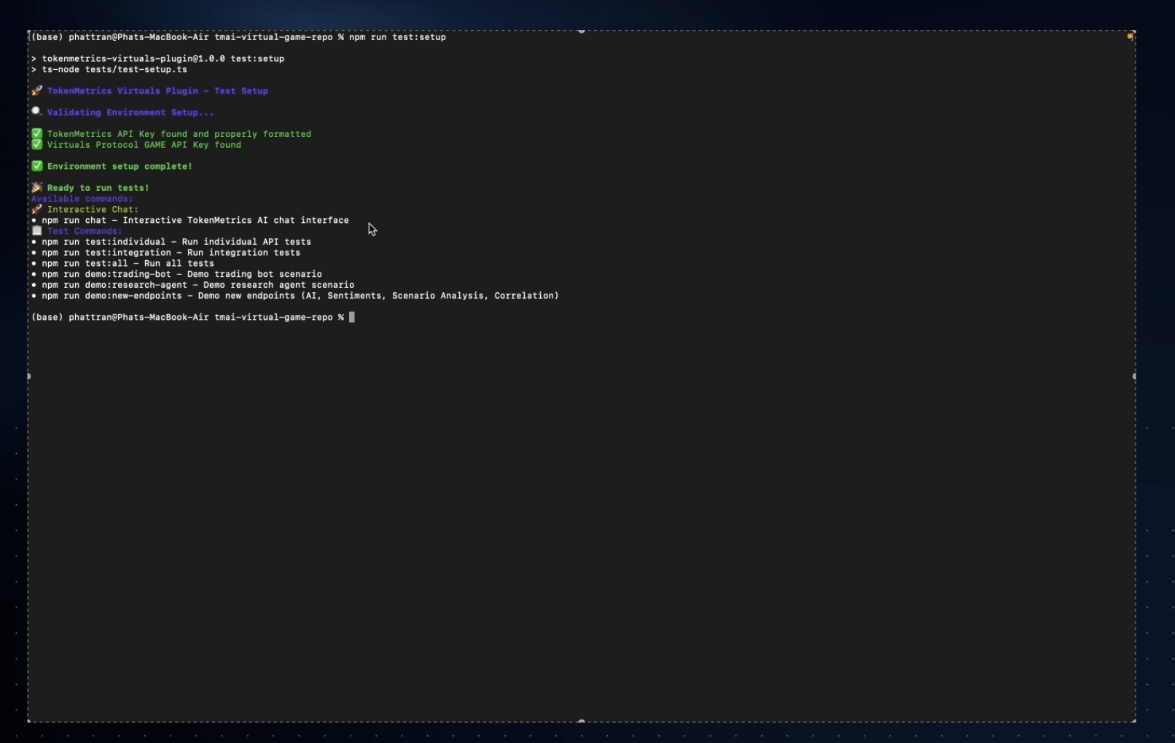Image resolution: width=1175 pixels, height=743 pixels.
Task: Click the handle dot at the top window edge
Action: pos(581,31)
